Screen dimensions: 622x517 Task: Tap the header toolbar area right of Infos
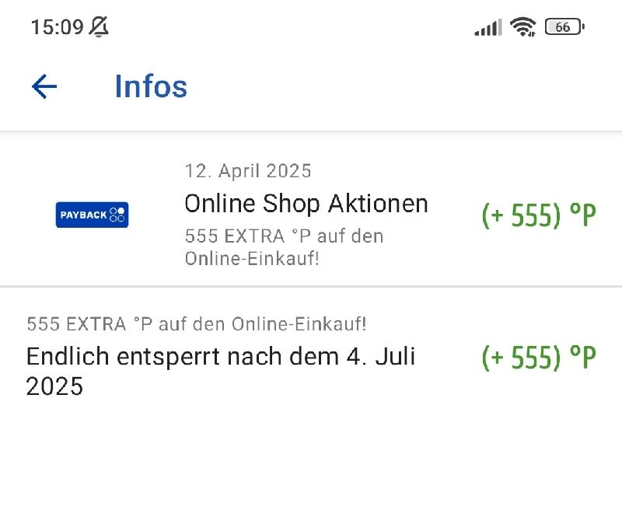click(404, 86)
